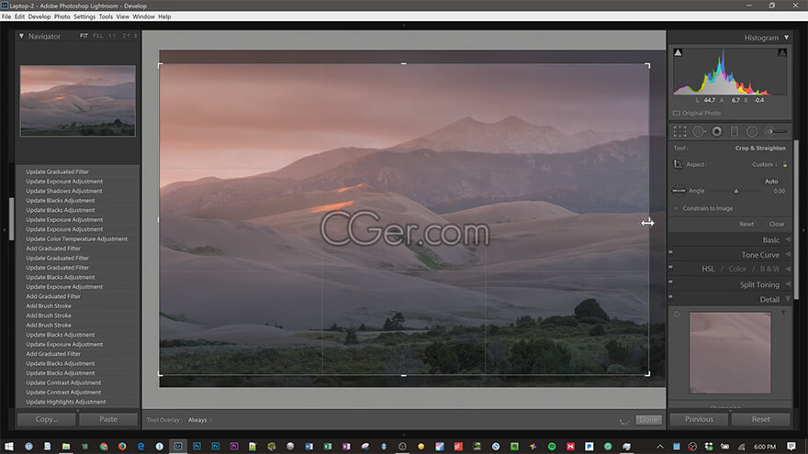Switch HSL panel to Color tab

pyautogui.click(x=737, y=269)
